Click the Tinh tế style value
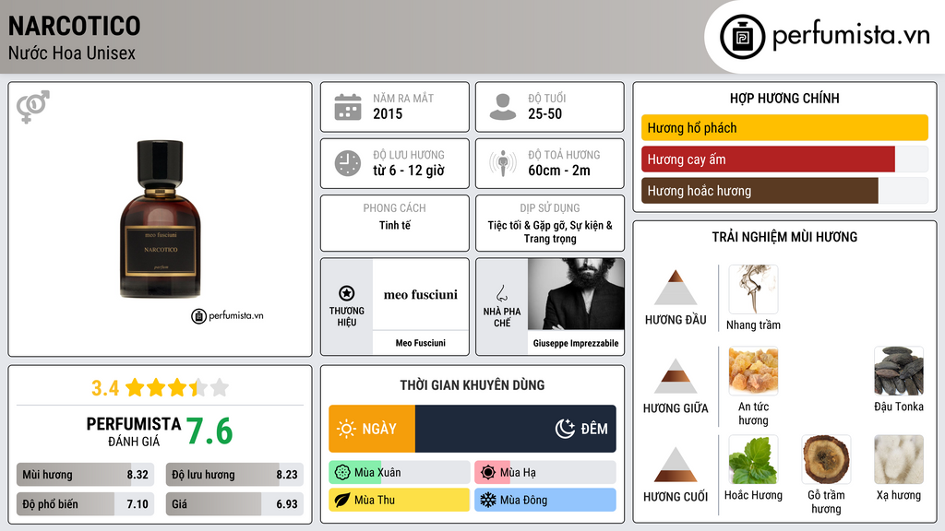This screenshot has width=945, height=531. point(395,225)
